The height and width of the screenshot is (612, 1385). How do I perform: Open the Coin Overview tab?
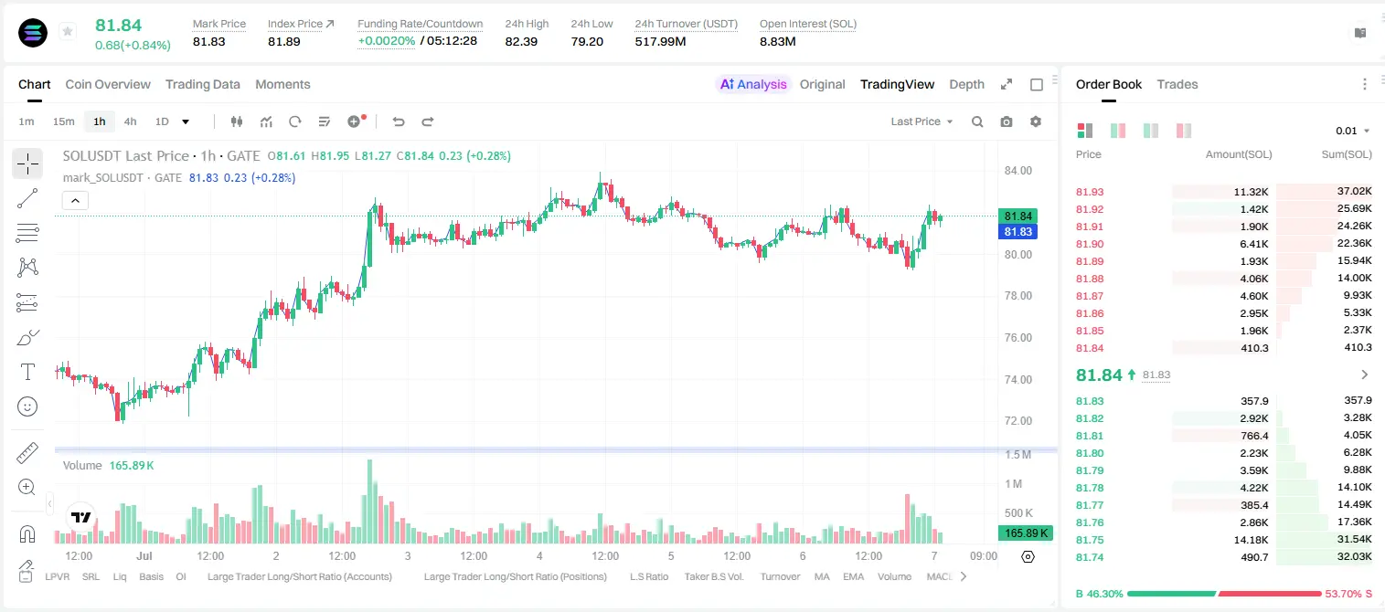pos(108,84)
